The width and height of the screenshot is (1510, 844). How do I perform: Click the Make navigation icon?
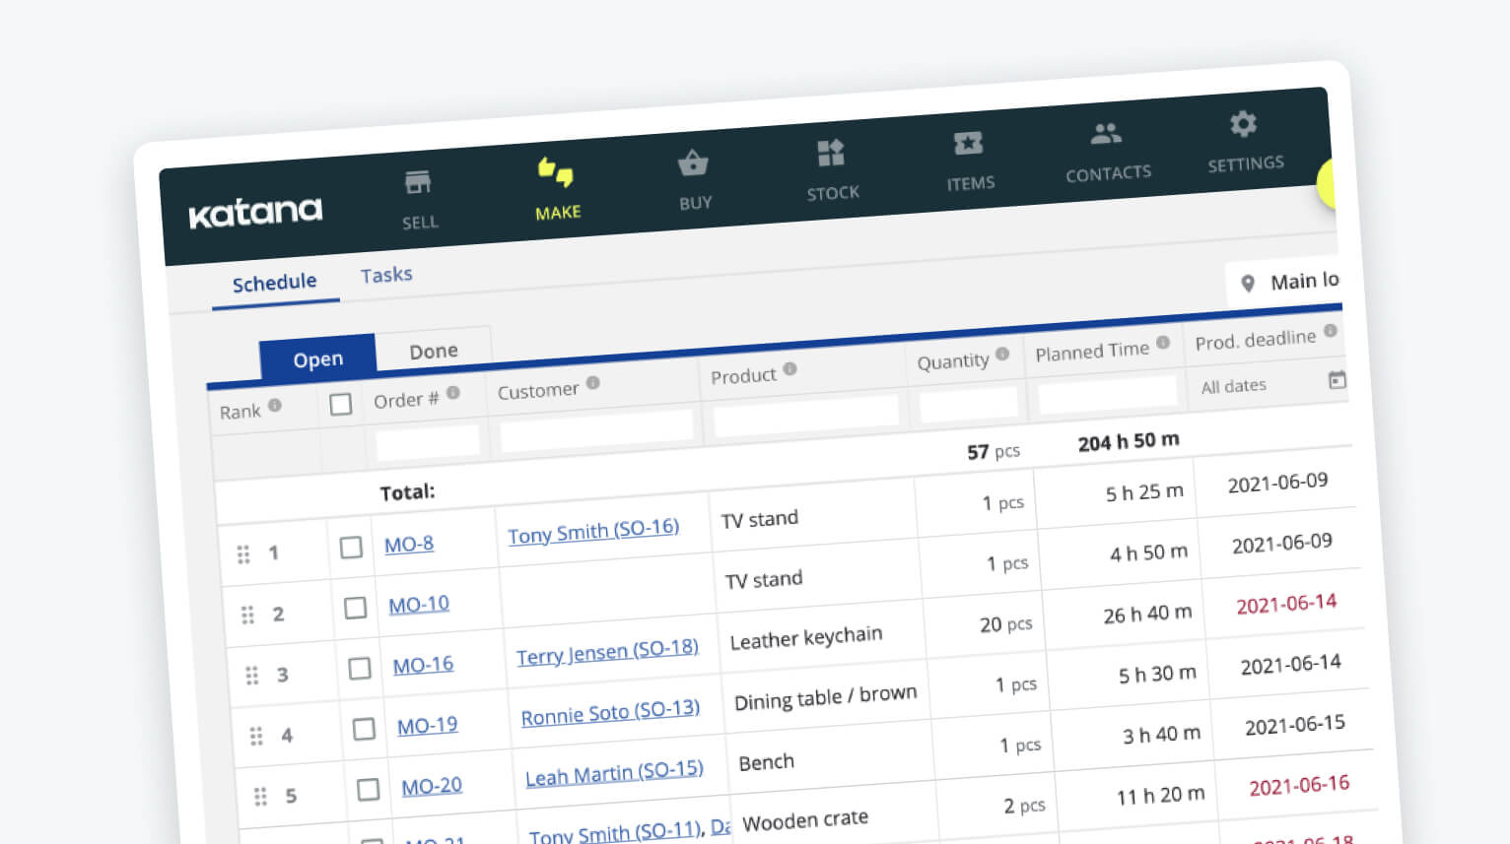pyautogui.click(x=556, y=173)
